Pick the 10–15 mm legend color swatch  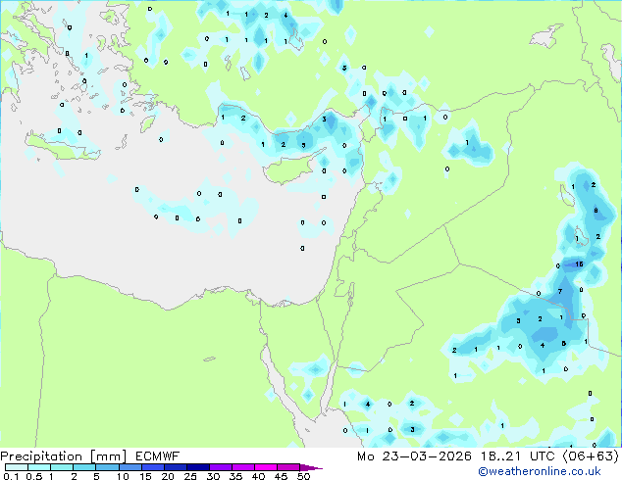130,467
